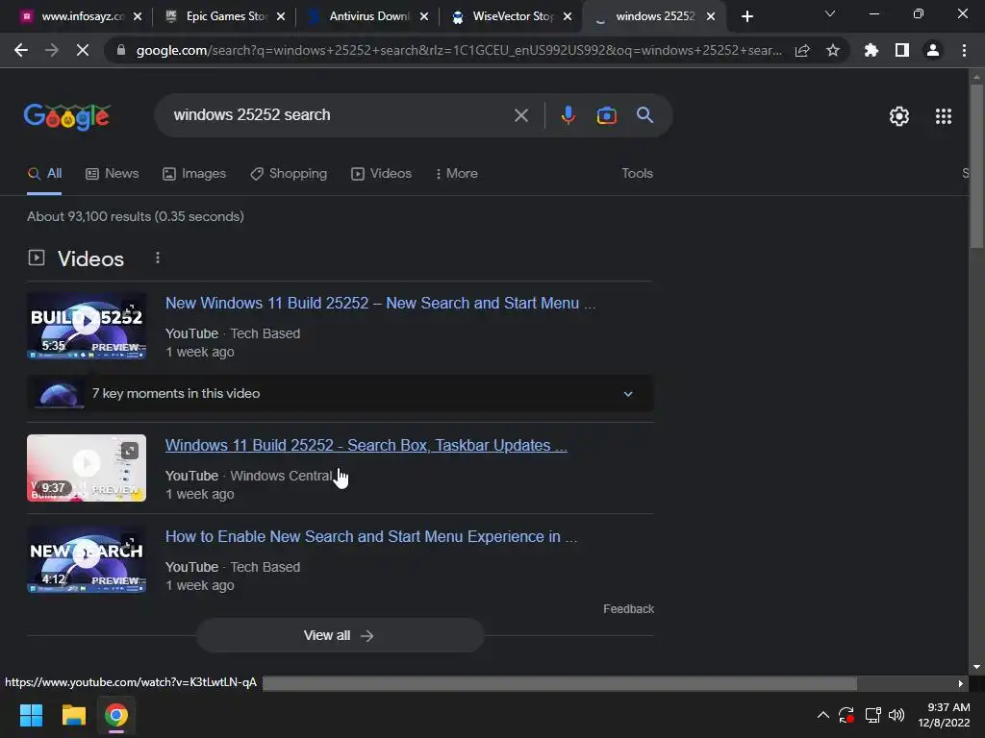Expand 7 key moments in this video

[x=340, y=393]
